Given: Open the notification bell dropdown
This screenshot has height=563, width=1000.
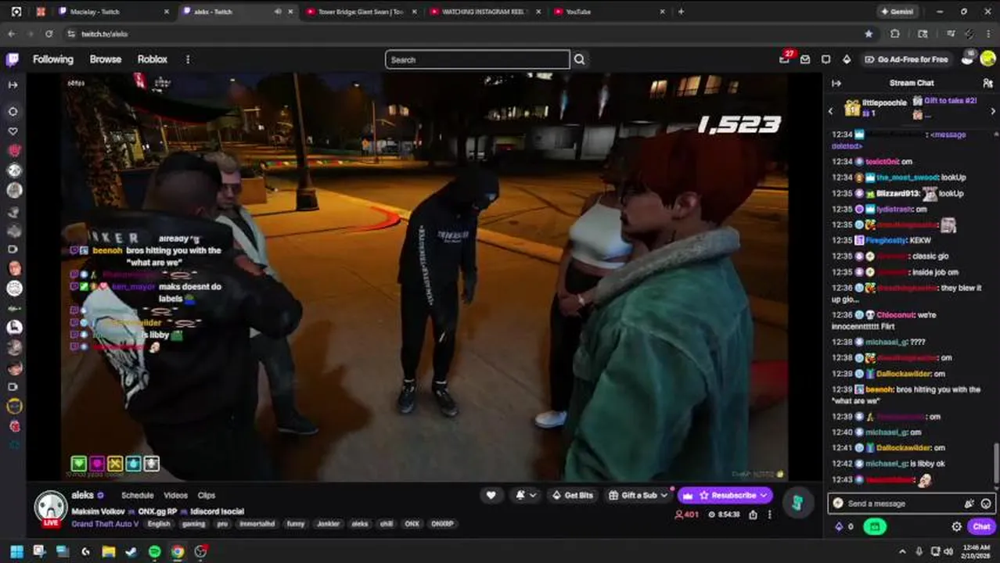Looking at the screenshot, I should coord(527,495).
